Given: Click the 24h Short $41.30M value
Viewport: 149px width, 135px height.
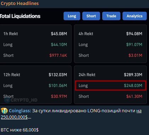Looking at the screenshot, I should click(x=134, y=96).
